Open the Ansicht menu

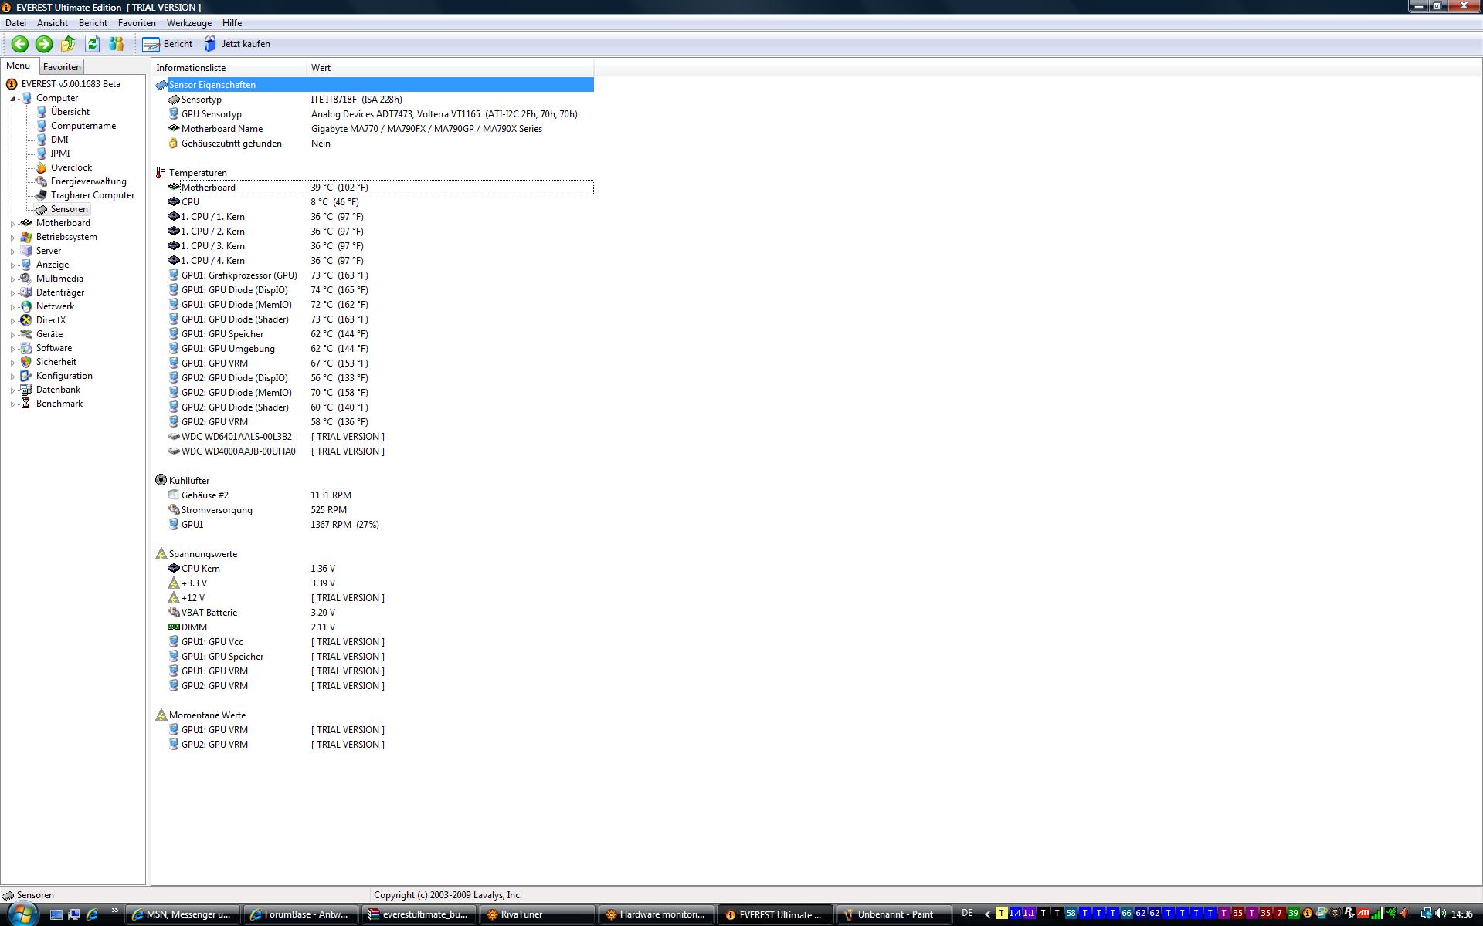point(53,23)
